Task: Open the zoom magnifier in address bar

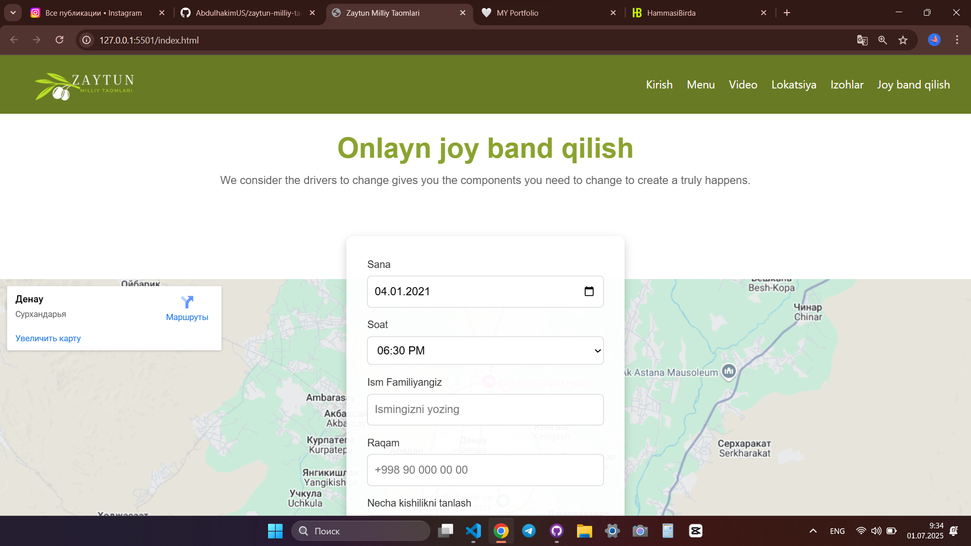Action: [x=882, y=40]
